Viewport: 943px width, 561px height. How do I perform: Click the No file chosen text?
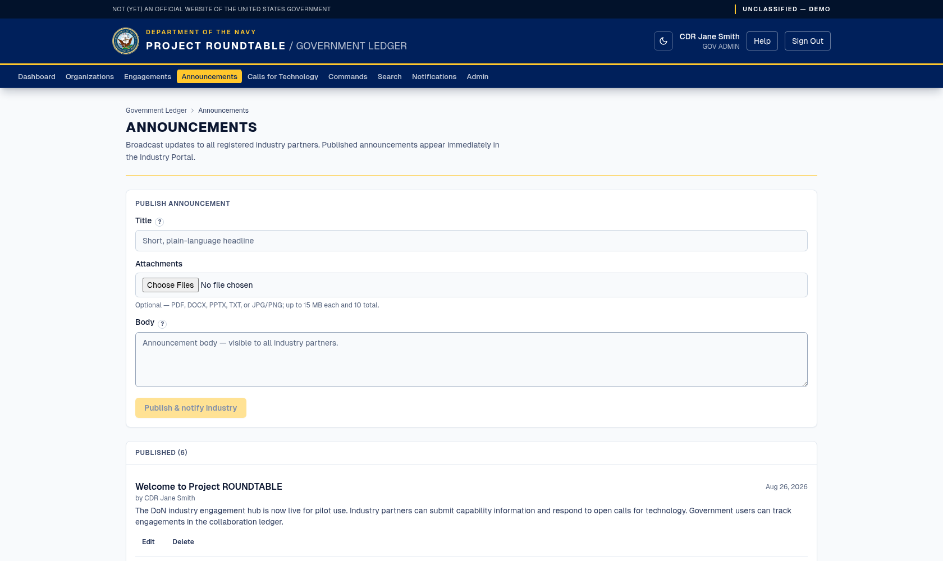click(x=227, y=285)
